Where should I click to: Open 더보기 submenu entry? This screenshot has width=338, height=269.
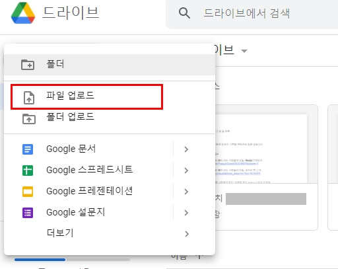click(x=110, y=233)
